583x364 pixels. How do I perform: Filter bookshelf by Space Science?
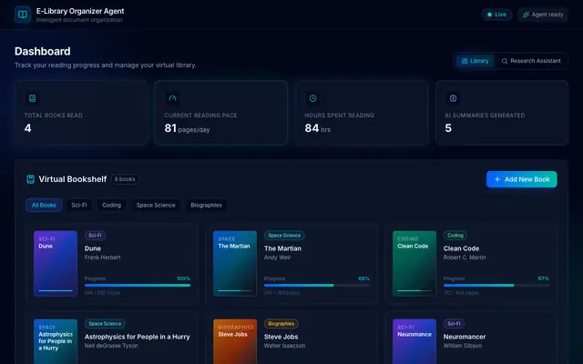[156, 205]
